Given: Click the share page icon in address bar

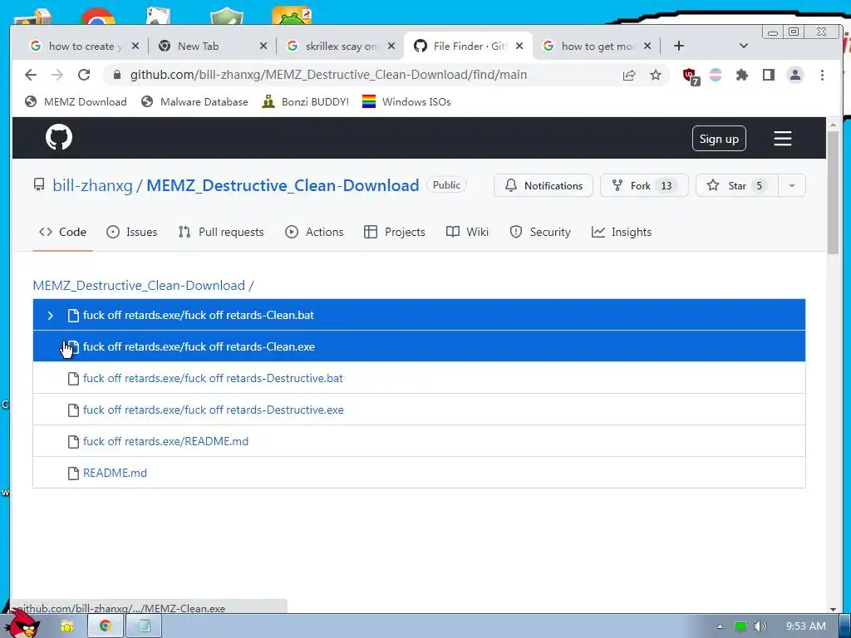Looking at the screenshot, I should click(x=629, y=75).
